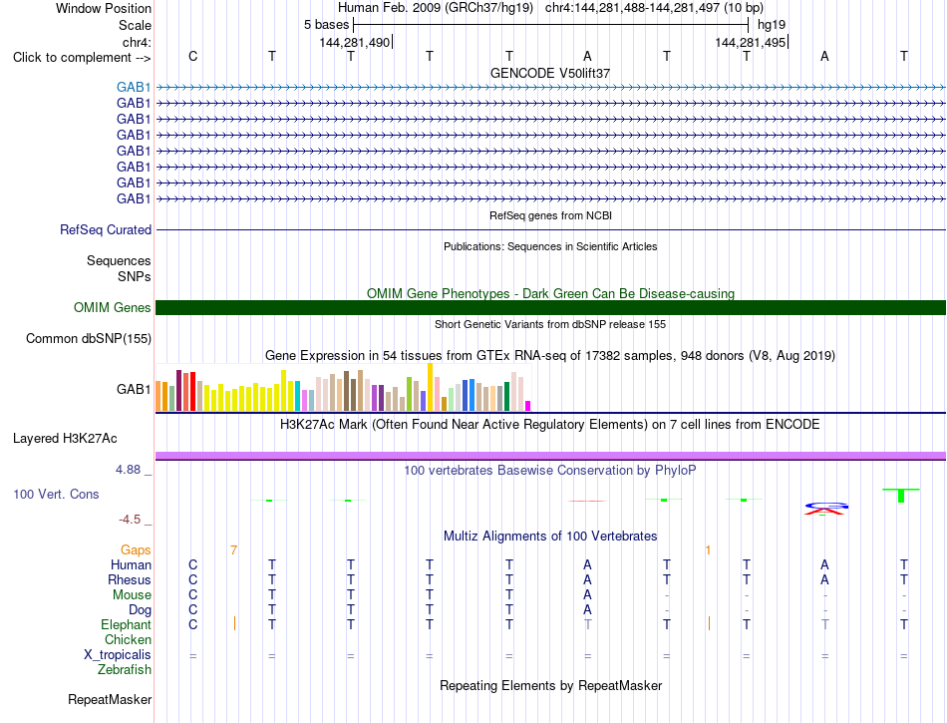The image size is (947, 723).
Task: Select the Zebrafish alignment row label
Action: pos(125,670)
